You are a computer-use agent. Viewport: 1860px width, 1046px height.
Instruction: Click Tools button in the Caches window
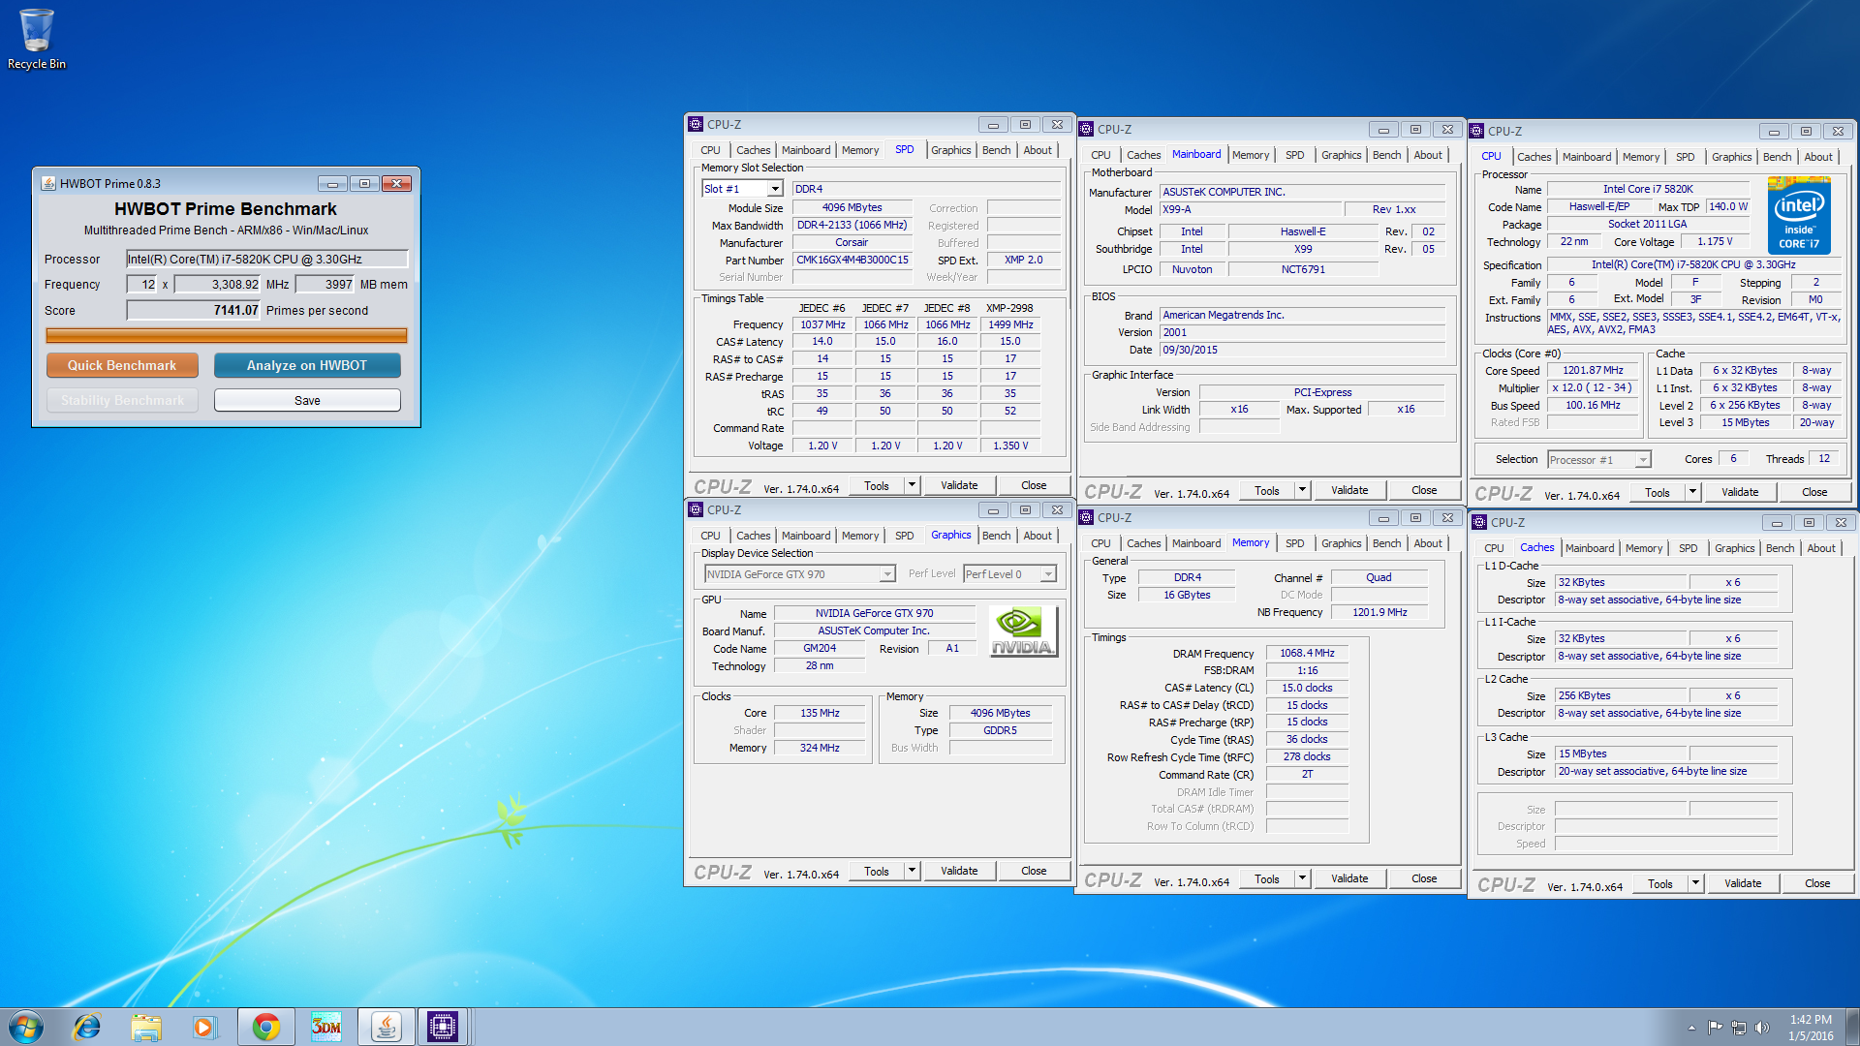[1660, 883]
